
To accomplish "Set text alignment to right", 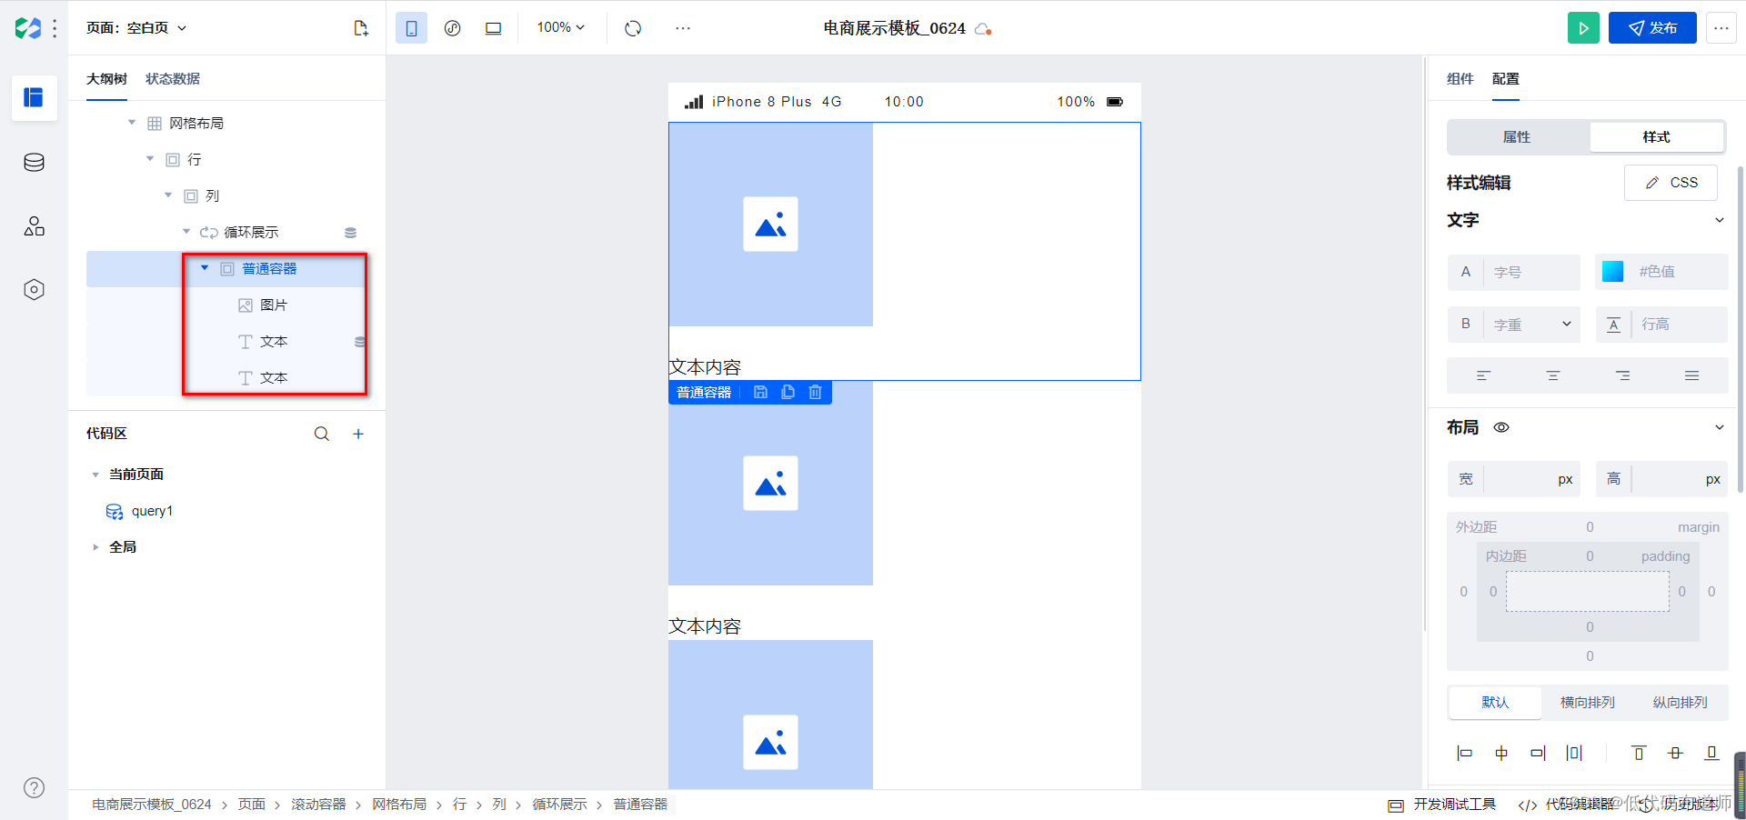I will 1622,375.
